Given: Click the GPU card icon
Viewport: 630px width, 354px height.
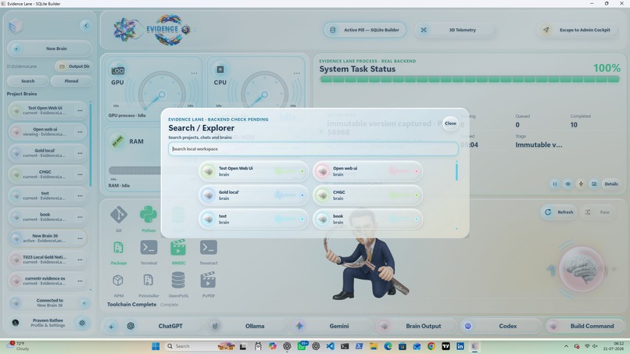Looking at the screenshot, I should [118, 70].
